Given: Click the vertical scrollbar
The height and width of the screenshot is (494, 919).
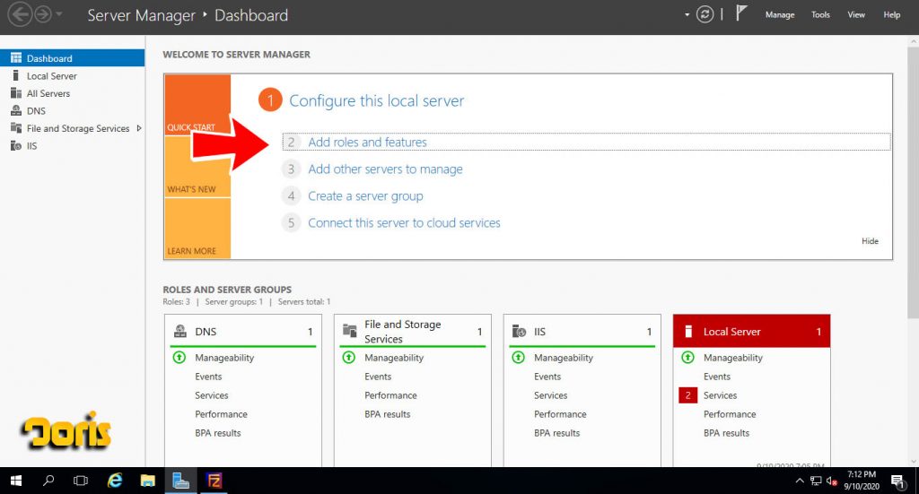Looking at the screenshot, I should [x=913, y=183].
